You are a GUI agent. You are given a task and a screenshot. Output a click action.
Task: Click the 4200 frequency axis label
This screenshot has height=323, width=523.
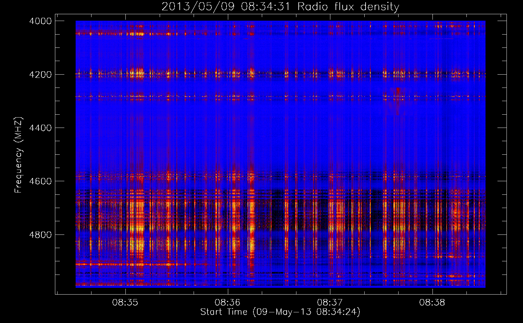[x=40, y=75]
